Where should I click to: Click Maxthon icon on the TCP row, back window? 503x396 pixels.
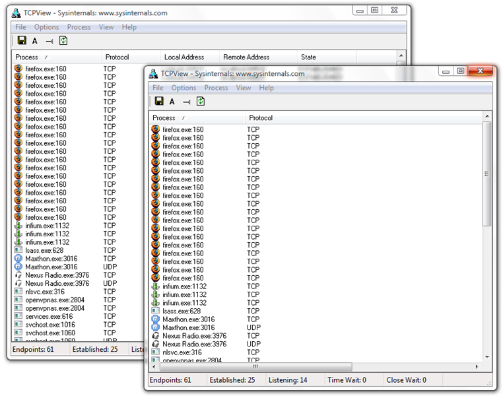point(18,258)
